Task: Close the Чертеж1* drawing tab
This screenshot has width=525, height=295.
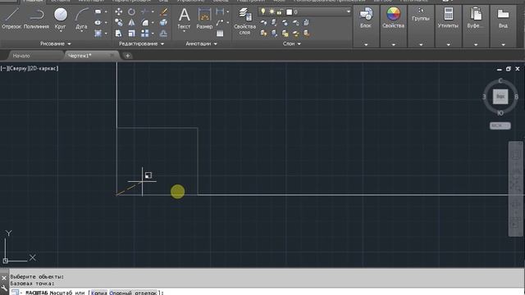Action: pyautogui.click(x=112, y=56)
